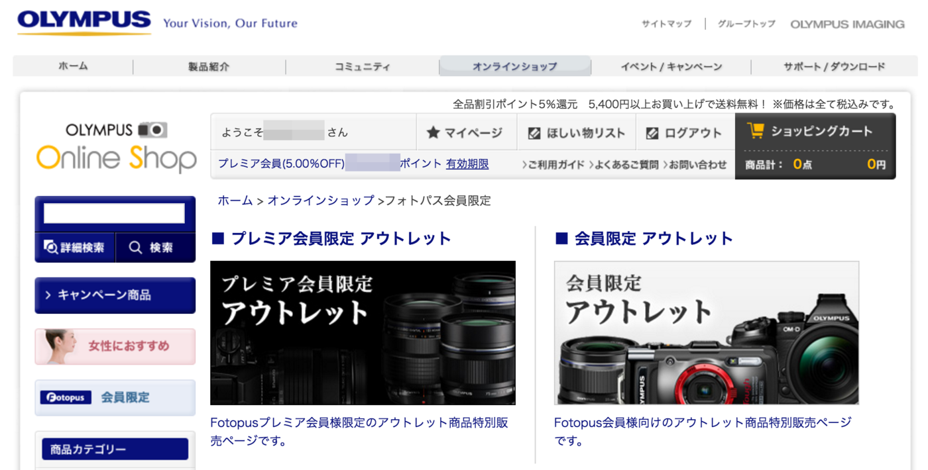
Task: Open the 製品紹介 navigation tab
Action: click(209, 66)
